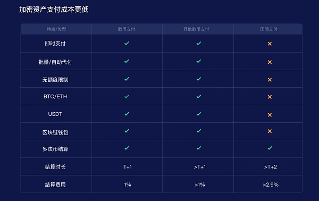Click the orange cross in 无额度限制 row
319x201 pixels.
pyautogui.click(x=270, y=80)
